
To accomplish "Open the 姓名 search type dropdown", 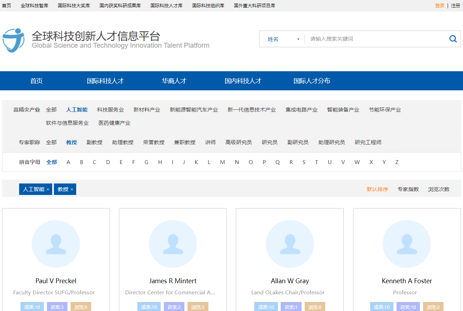I will 283,39.
